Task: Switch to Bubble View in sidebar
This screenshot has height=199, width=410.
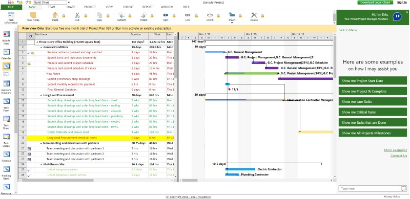Action: [x=6, y=38]
